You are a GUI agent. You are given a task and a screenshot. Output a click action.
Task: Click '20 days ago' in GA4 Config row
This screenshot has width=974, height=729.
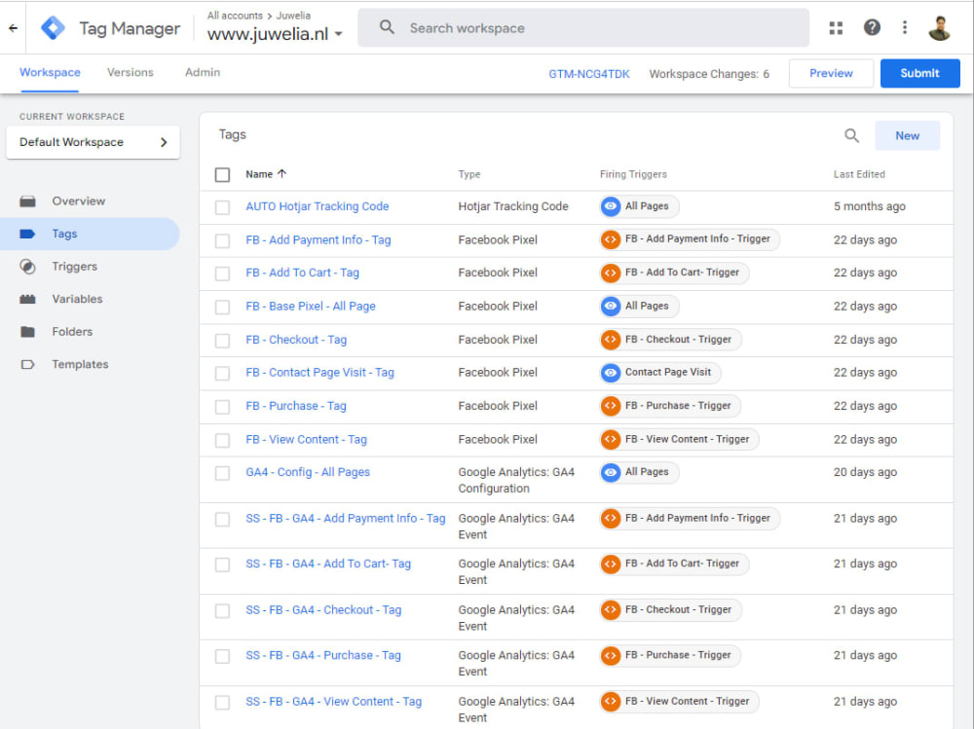tap(865, 473)
